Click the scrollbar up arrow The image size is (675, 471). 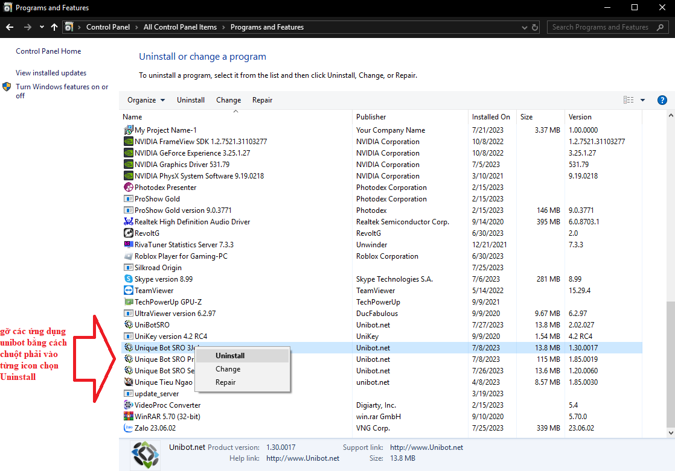(x=671, y=115)
